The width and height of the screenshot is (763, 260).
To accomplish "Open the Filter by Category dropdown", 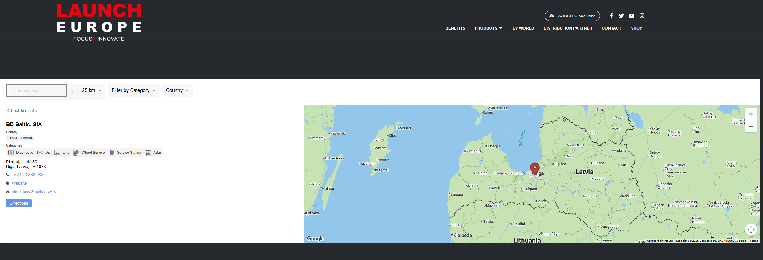I will pos(134,90).
